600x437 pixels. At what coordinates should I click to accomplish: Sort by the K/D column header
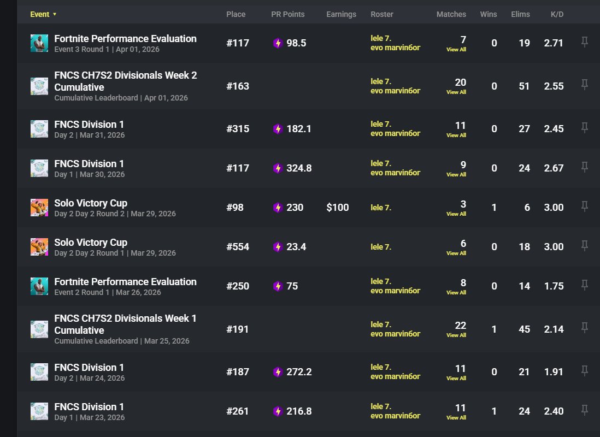[x=557, y=14]
